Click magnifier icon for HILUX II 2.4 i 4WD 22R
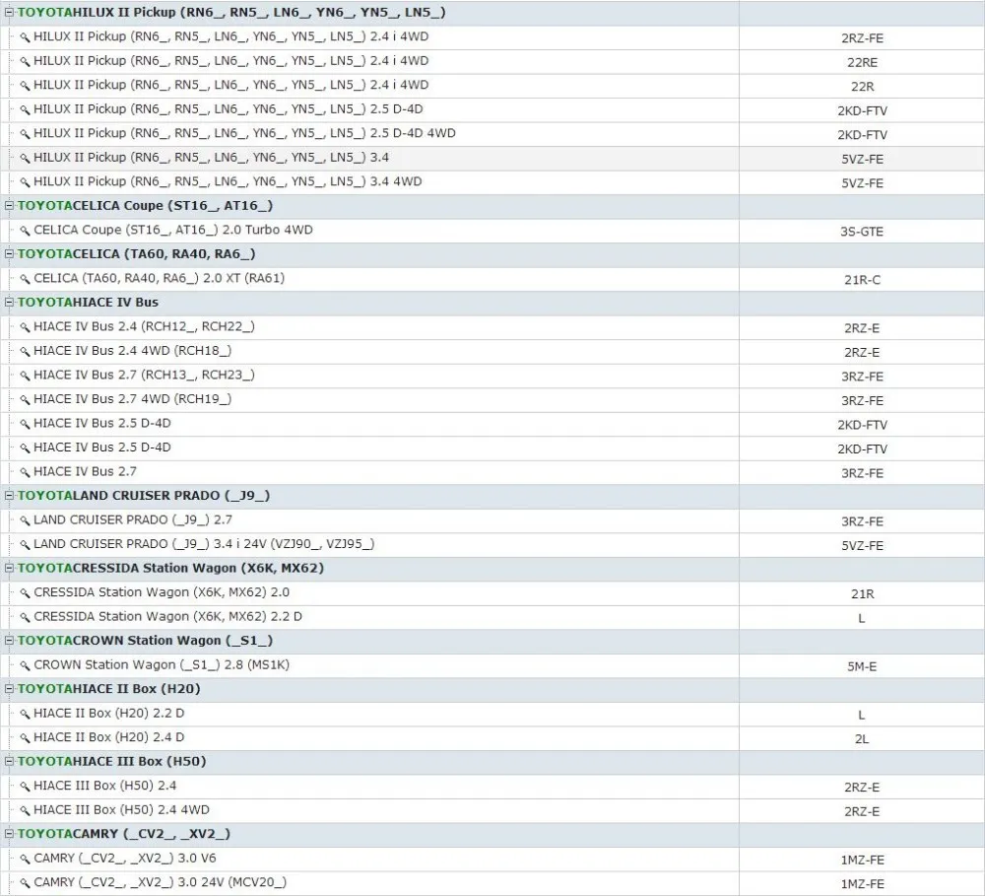The image size is (985, 896). (x=25, y=86)
